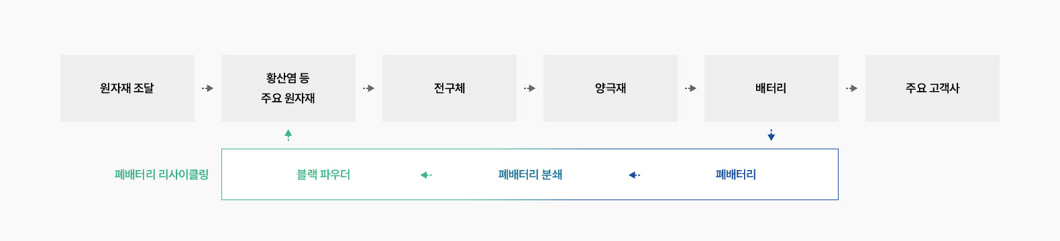
Task: Select the 폐배터리 label
Action: pyautogui.click(x=736, y=175)
